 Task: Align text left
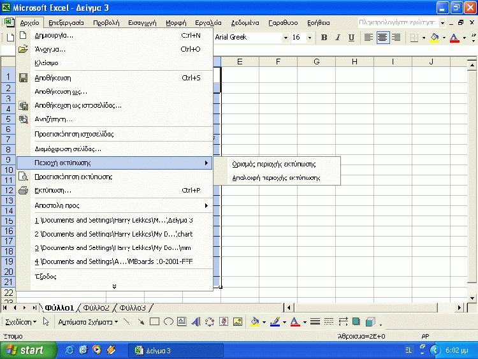tap(368, 37)
